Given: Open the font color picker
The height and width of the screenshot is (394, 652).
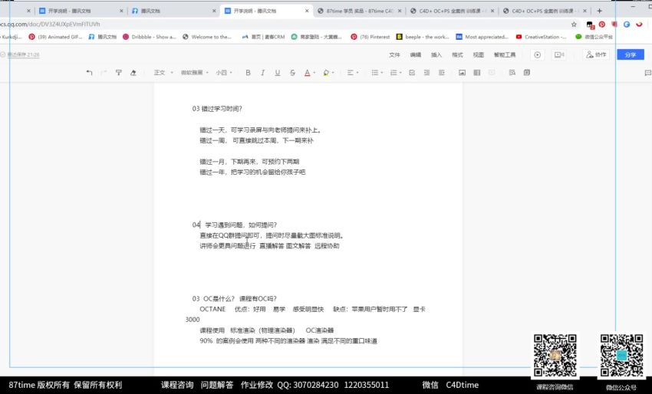Looking at the screenshot, I should (x=308, y=73).
